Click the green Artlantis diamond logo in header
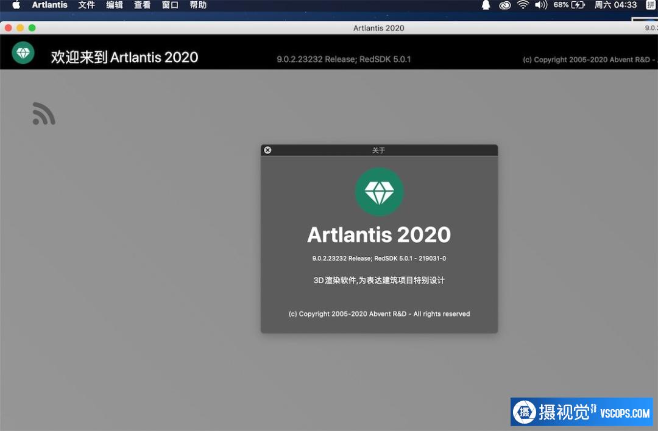 click(x=23, y=53)
